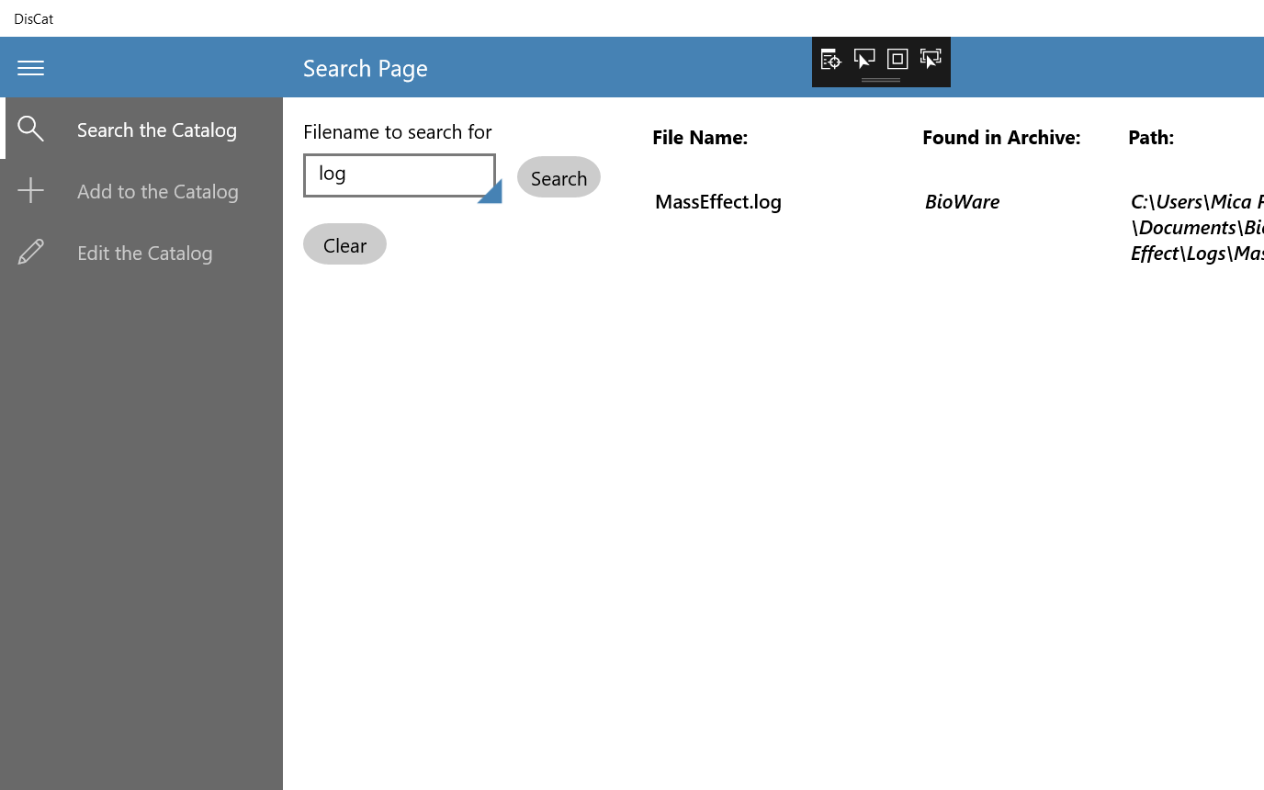Select Search the Catalog menu item
1264x790 pixels.
[x=141, y=129]
